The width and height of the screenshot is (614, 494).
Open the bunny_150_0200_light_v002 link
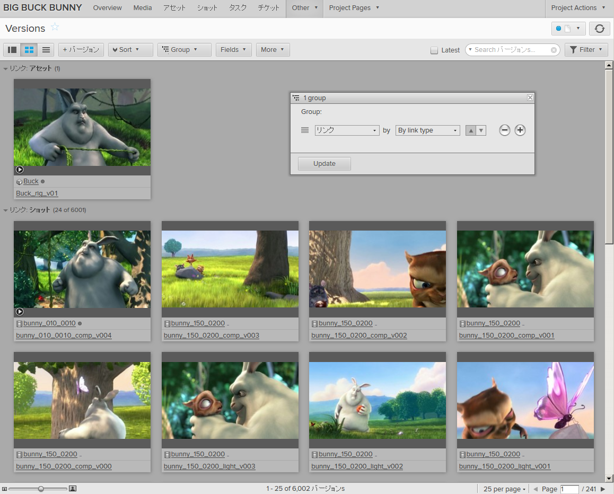tap(357, 466)
